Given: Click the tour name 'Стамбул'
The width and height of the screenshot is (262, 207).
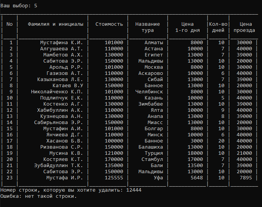Looking at the screenshot, I should [x=152, y=159].
